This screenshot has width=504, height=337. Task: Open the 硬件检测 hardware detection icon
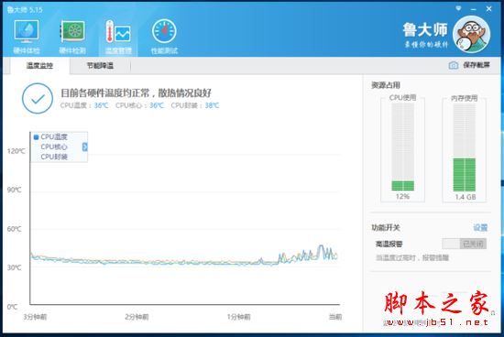[72, 37]
